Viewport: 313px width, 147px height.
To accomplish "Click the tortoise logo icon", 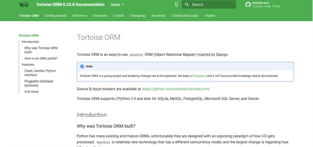I will (24, 4).
